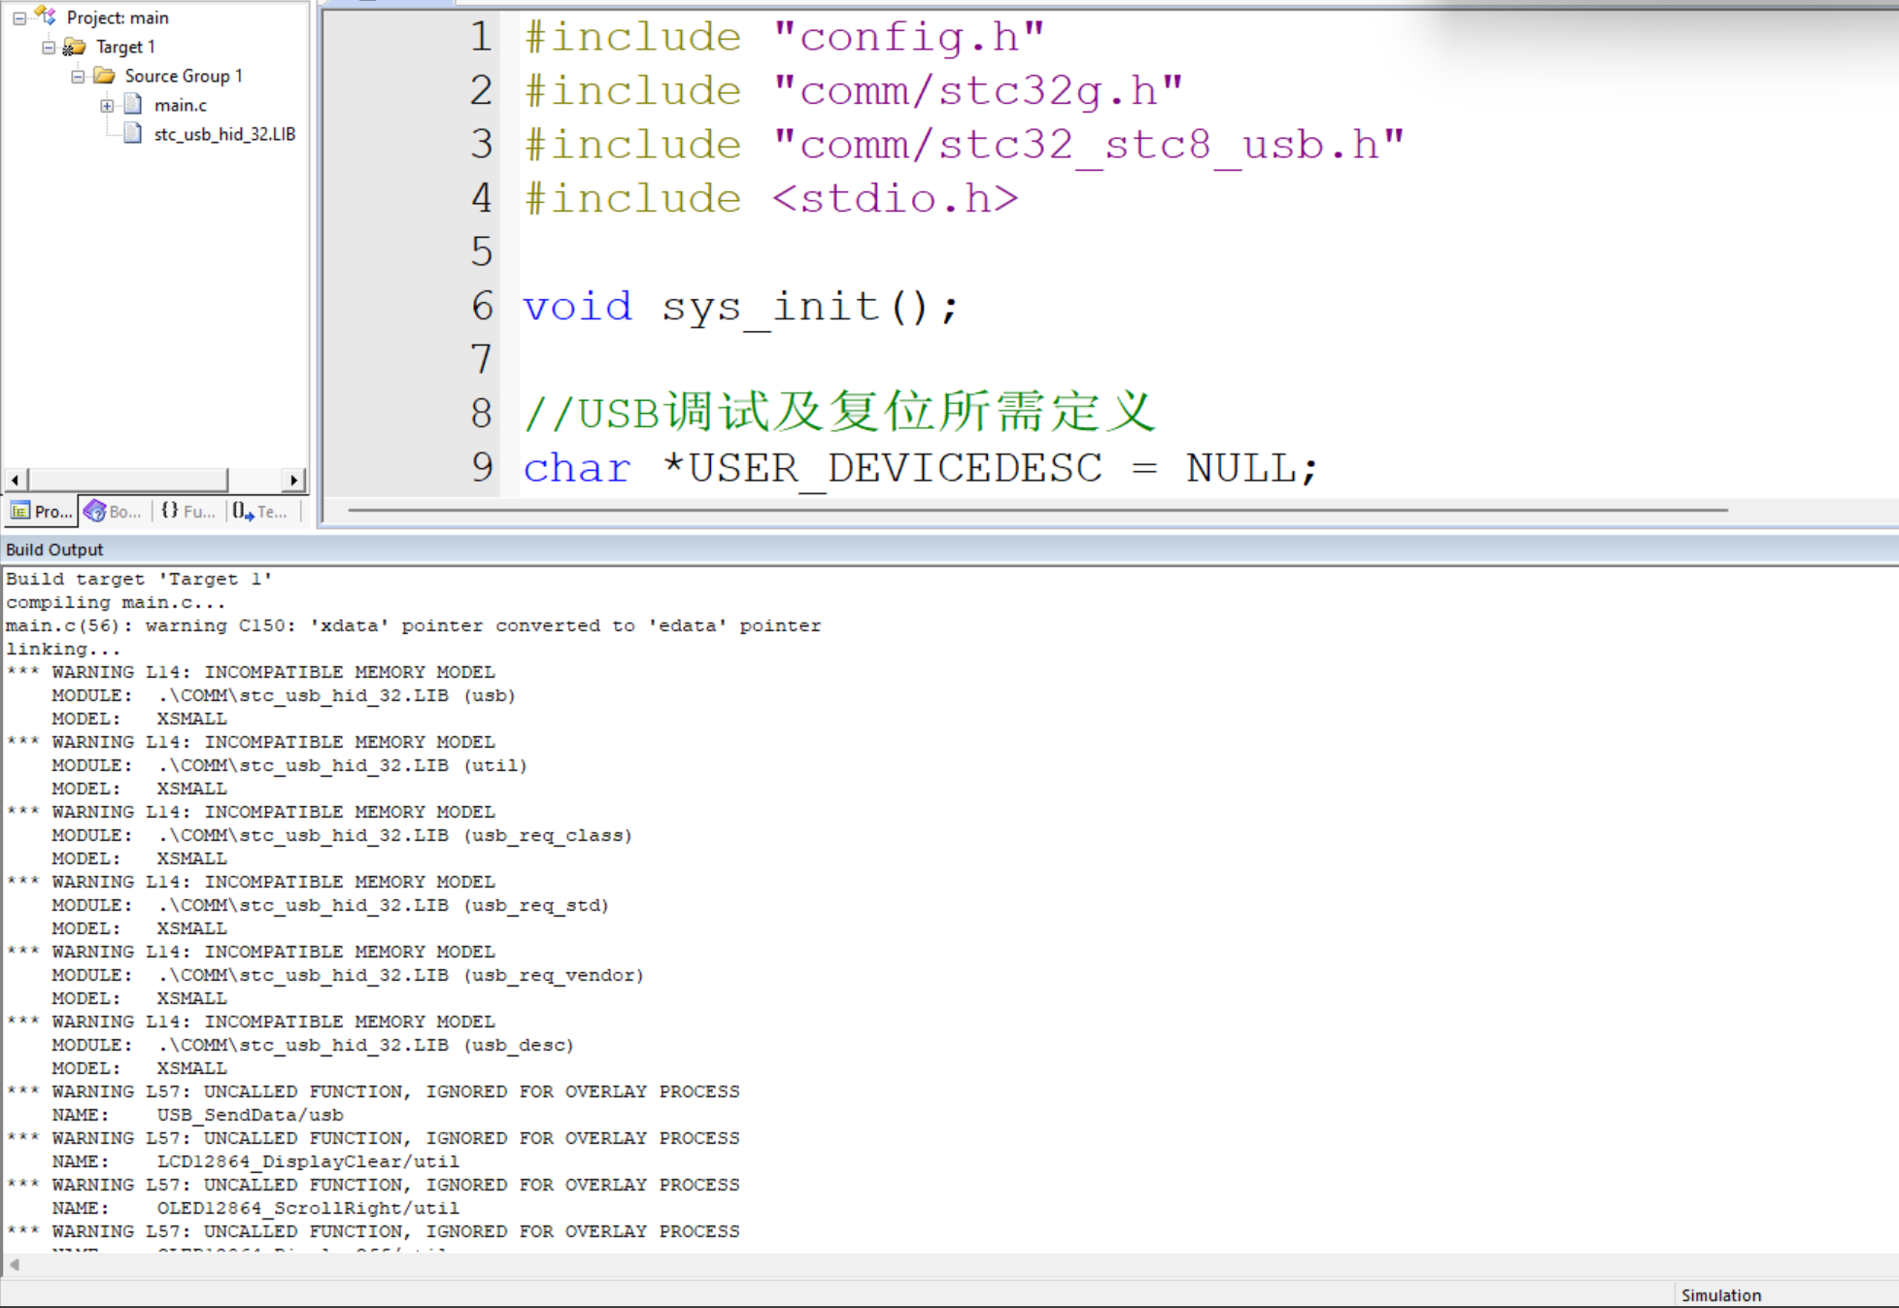The width and height of the screenshot is (1899, 1308).
Task: Click the NAME: USB_SendData/usb line
Action: pyautogui.click(x=198, y=1116)
